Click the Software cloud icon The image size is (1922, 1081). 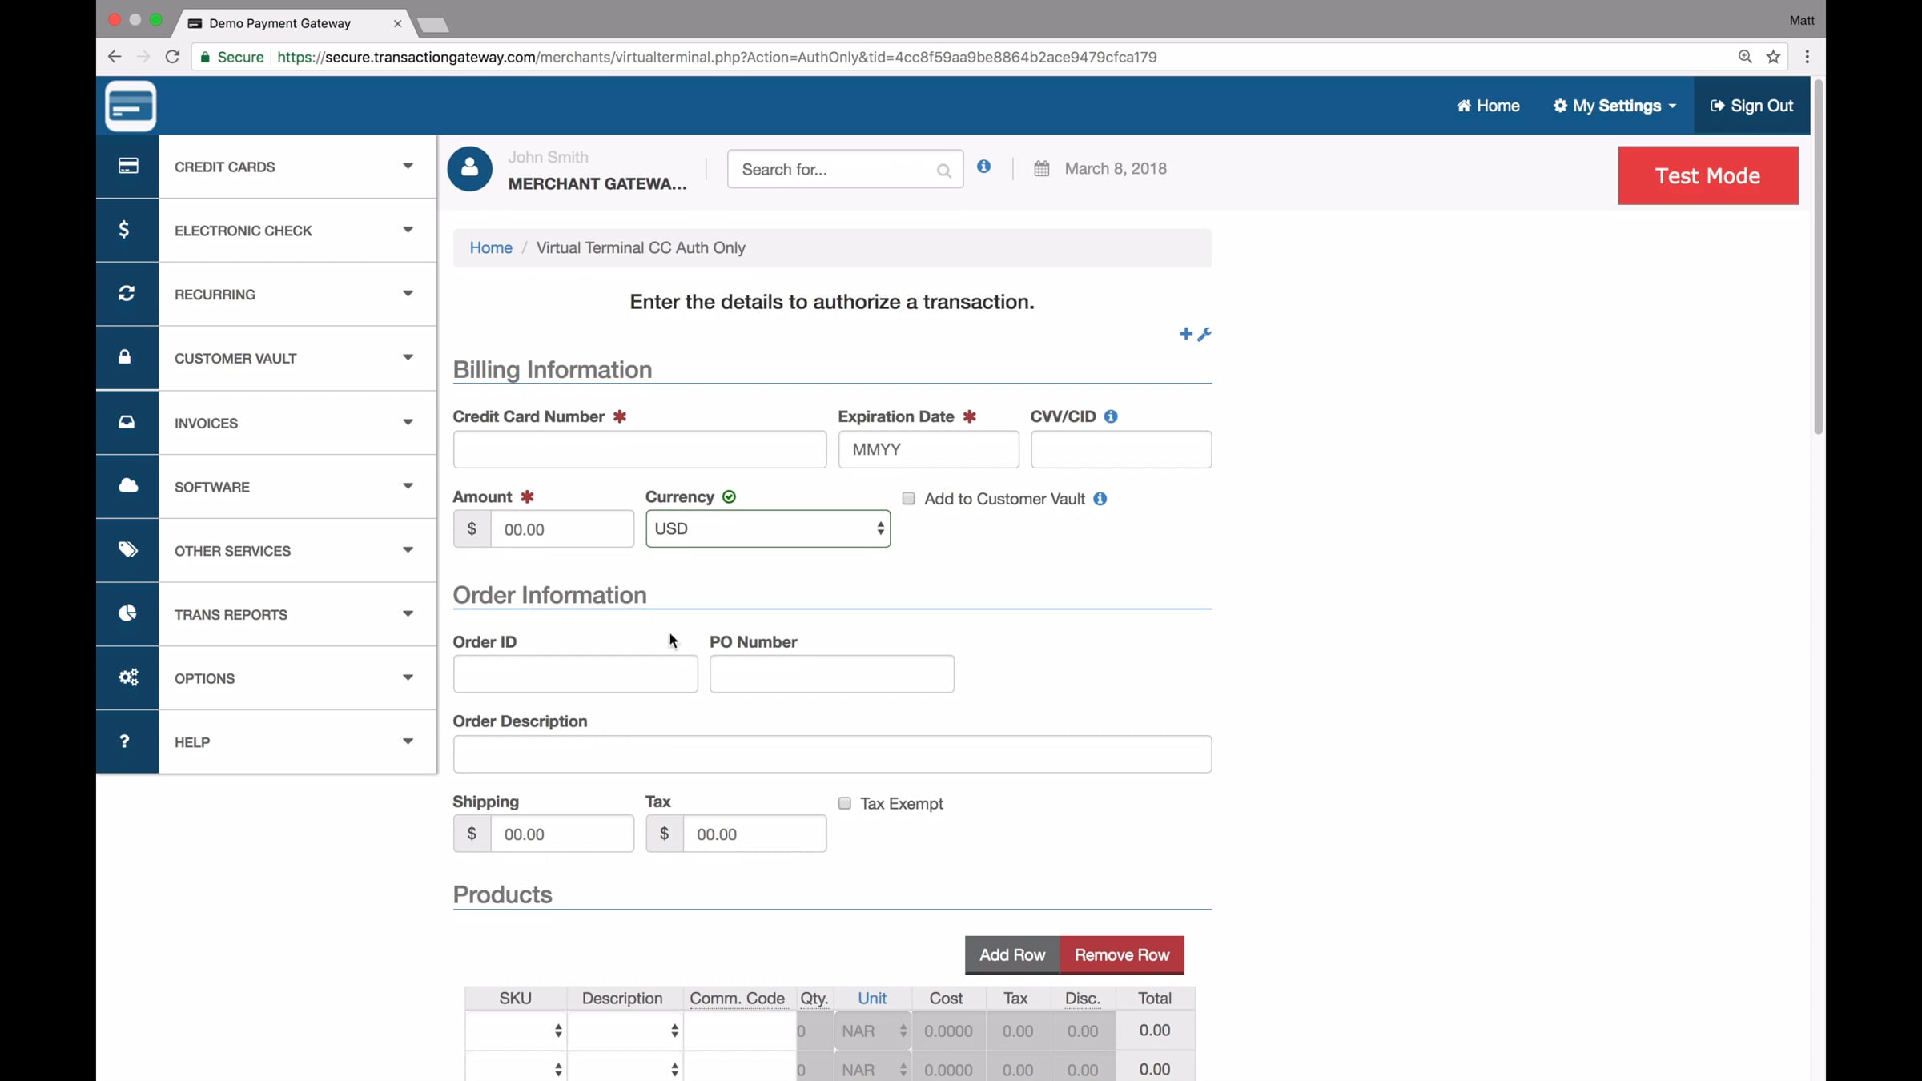coord(128,485)
